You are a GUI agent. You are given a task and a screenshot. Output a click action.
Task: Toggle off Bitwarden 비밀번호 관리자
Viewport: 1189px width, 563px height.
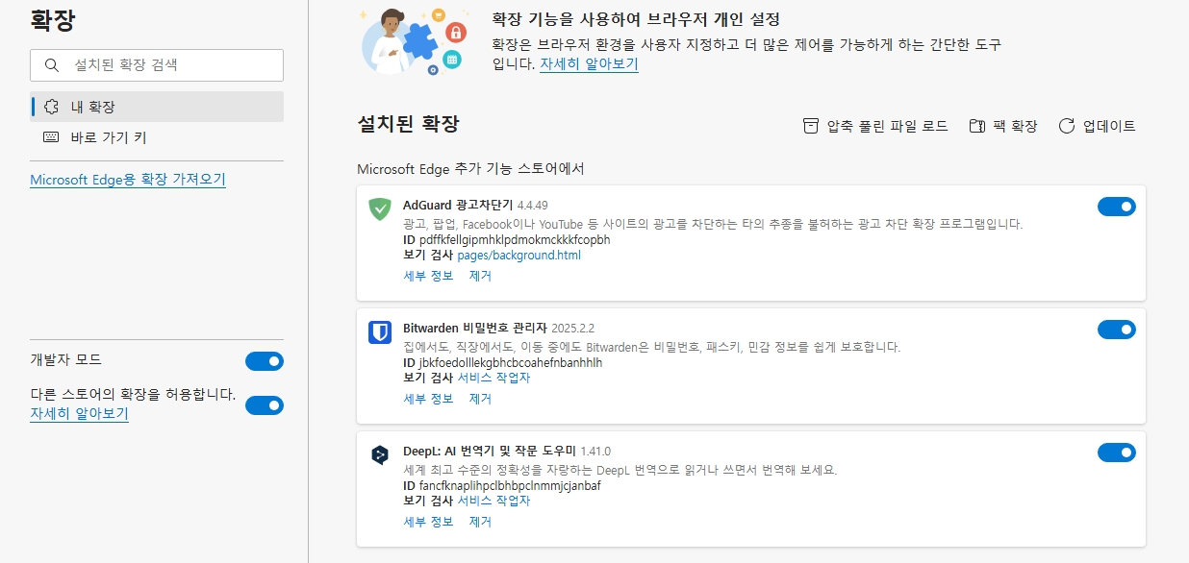(x=1117, y=330)
